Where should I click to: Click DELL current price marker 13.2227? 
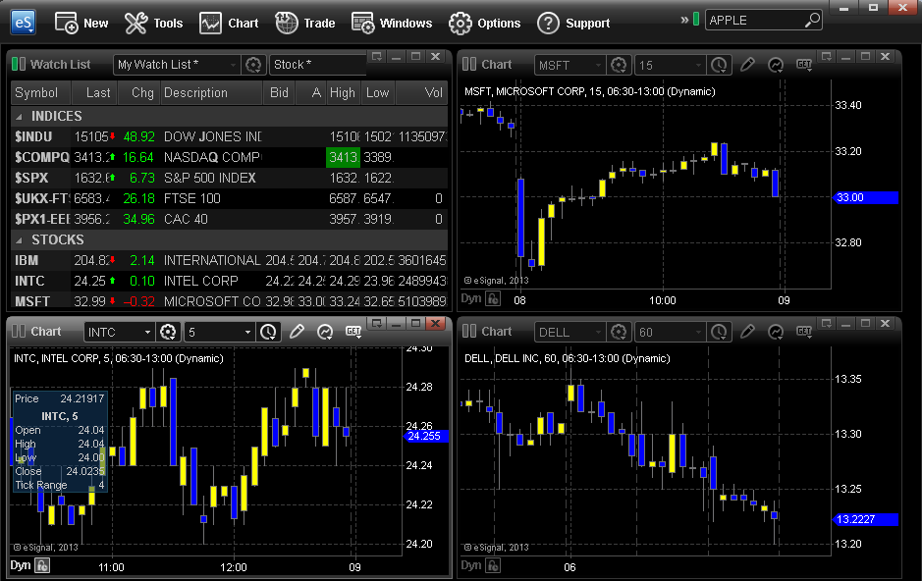866,519
